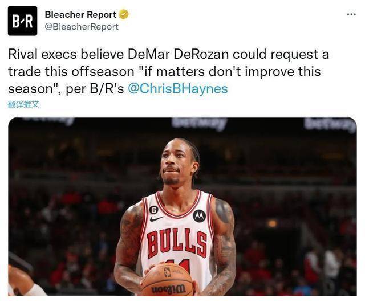365x302 pixels.
Task: Click the player's face in the photo
Action: pyautogui.click(x=177, y=162)
